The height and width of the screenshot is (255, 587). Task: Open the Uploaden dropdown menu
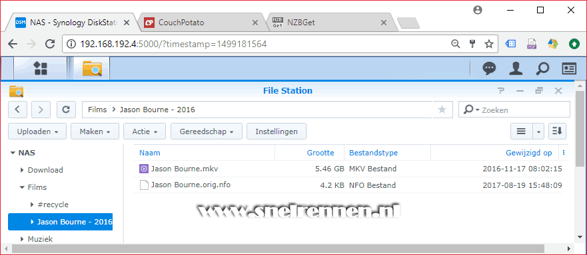37,131
